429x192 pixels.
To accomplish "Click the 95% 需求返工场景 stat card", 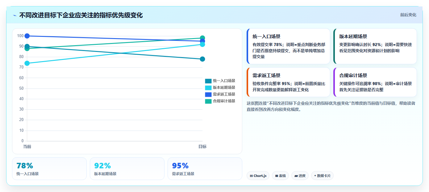I will click(205, 169).
